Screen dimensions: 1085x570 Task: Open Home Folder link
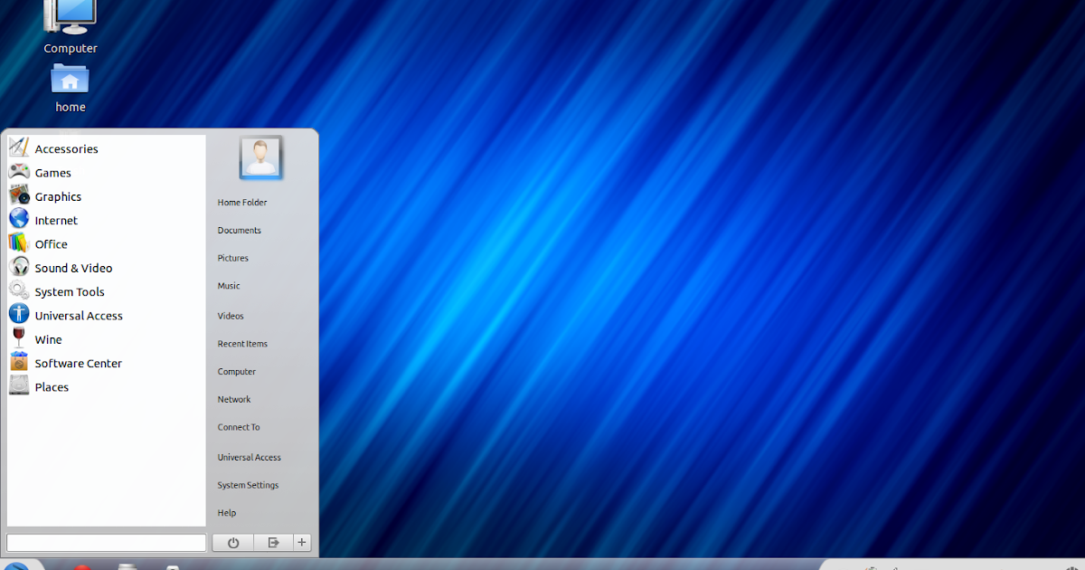tap(242, 203)
